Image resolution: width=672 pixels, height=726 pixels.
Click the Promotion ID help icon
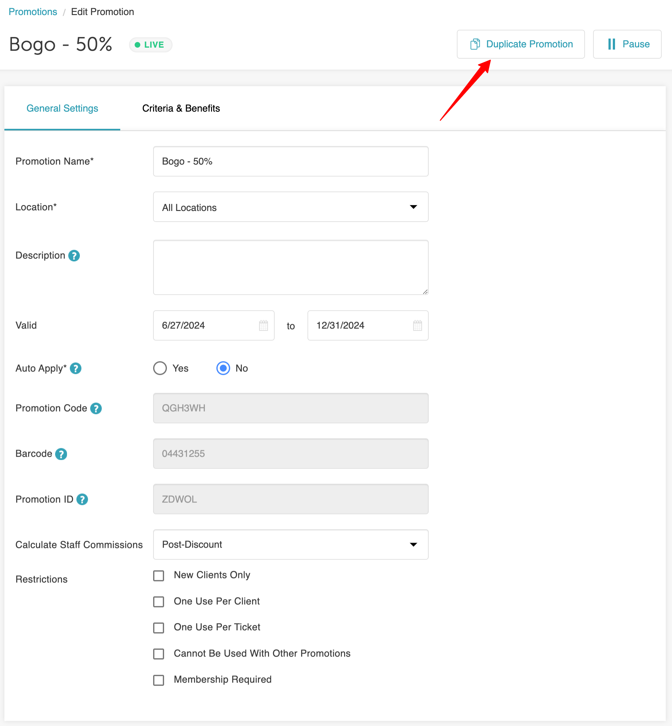(x=82, y=499)
